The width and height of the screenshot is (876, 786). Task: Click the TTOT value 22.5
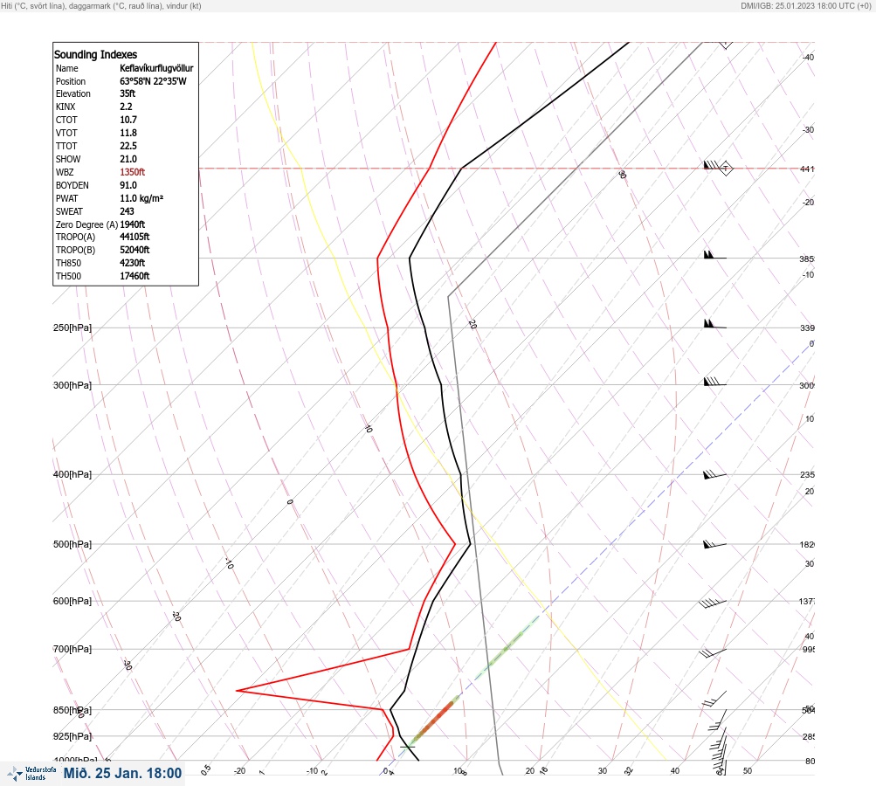(128, 146)
